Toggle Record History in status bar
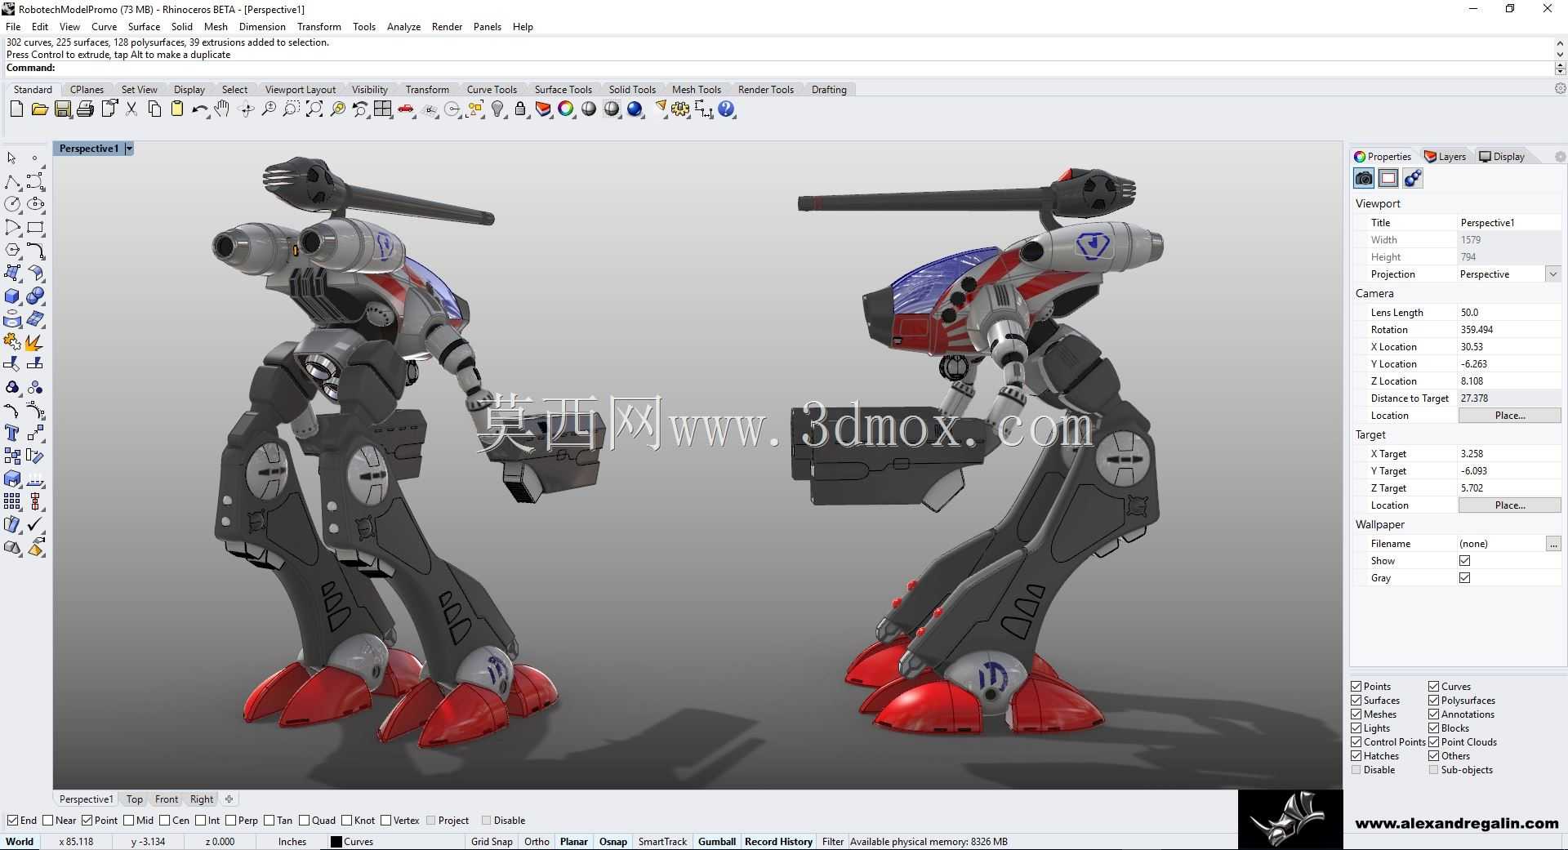Screen dimensions: 1568x850 tap(778, 841)
